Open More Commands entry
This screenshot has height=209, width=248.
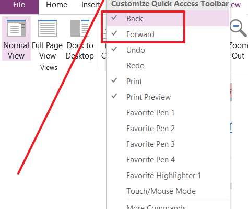tap(168, 205)
